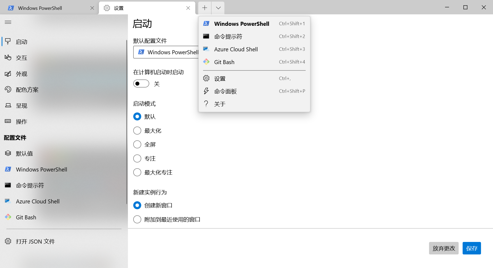The width and height of the screenshot is (493, 268).
Task: Click gear icon beside 打开 JSON 文件
Action: click(x=8, y=241)
